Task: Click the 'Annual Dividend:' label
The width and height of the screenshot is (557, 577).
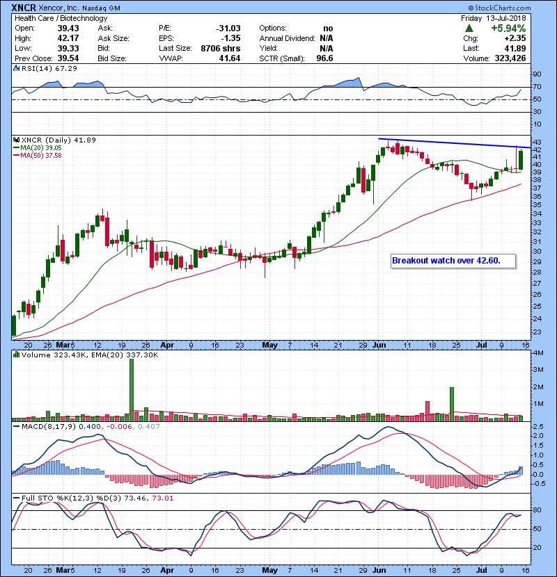Action: (x=287, y=38)
